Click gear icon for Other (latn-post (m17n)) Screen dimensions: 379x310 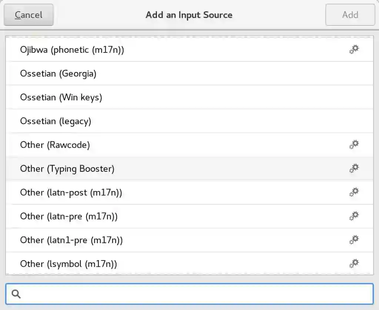[x=354, y=192]
